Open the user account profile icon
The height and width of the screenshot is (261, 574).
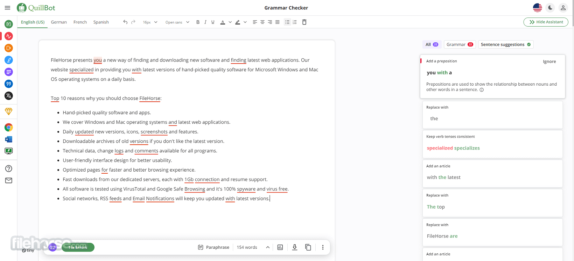point(563,8)
